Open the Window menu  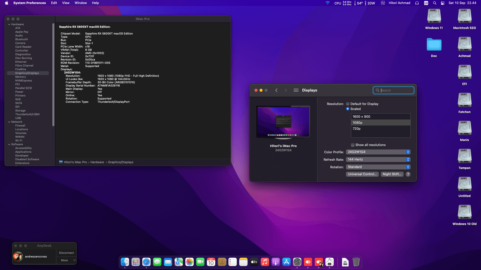coord(81,3)
